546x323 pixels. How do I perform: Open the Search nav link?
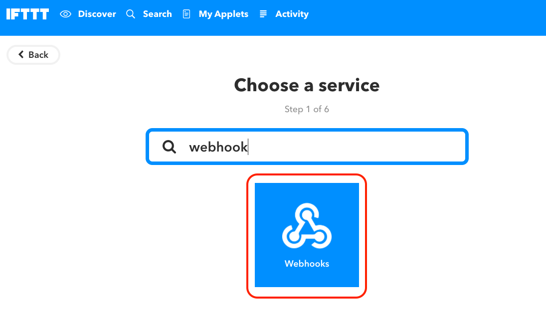point(158,14)
